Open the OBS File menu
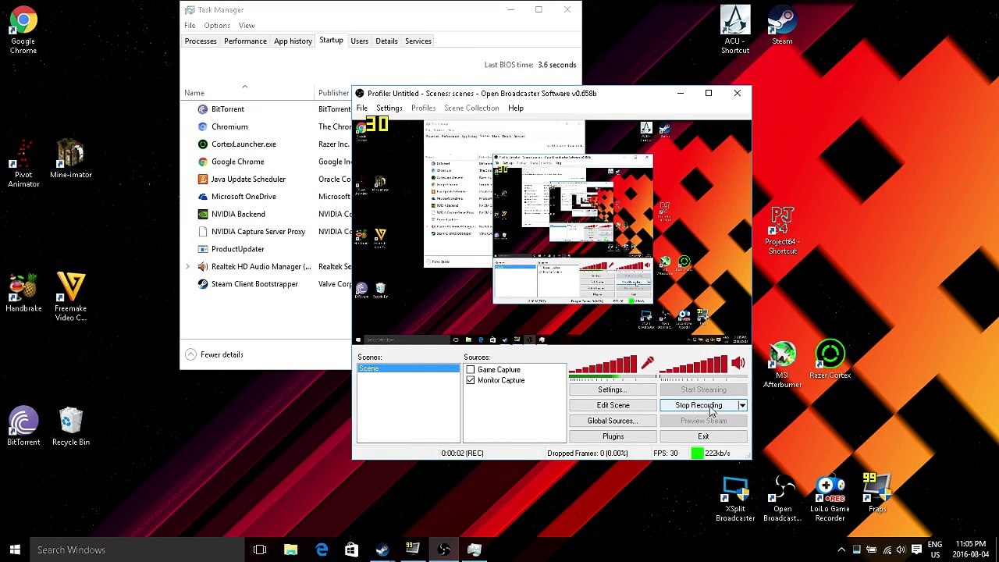Image resolution: width=999 pixels, height=562 pixels. pos(362,108)
